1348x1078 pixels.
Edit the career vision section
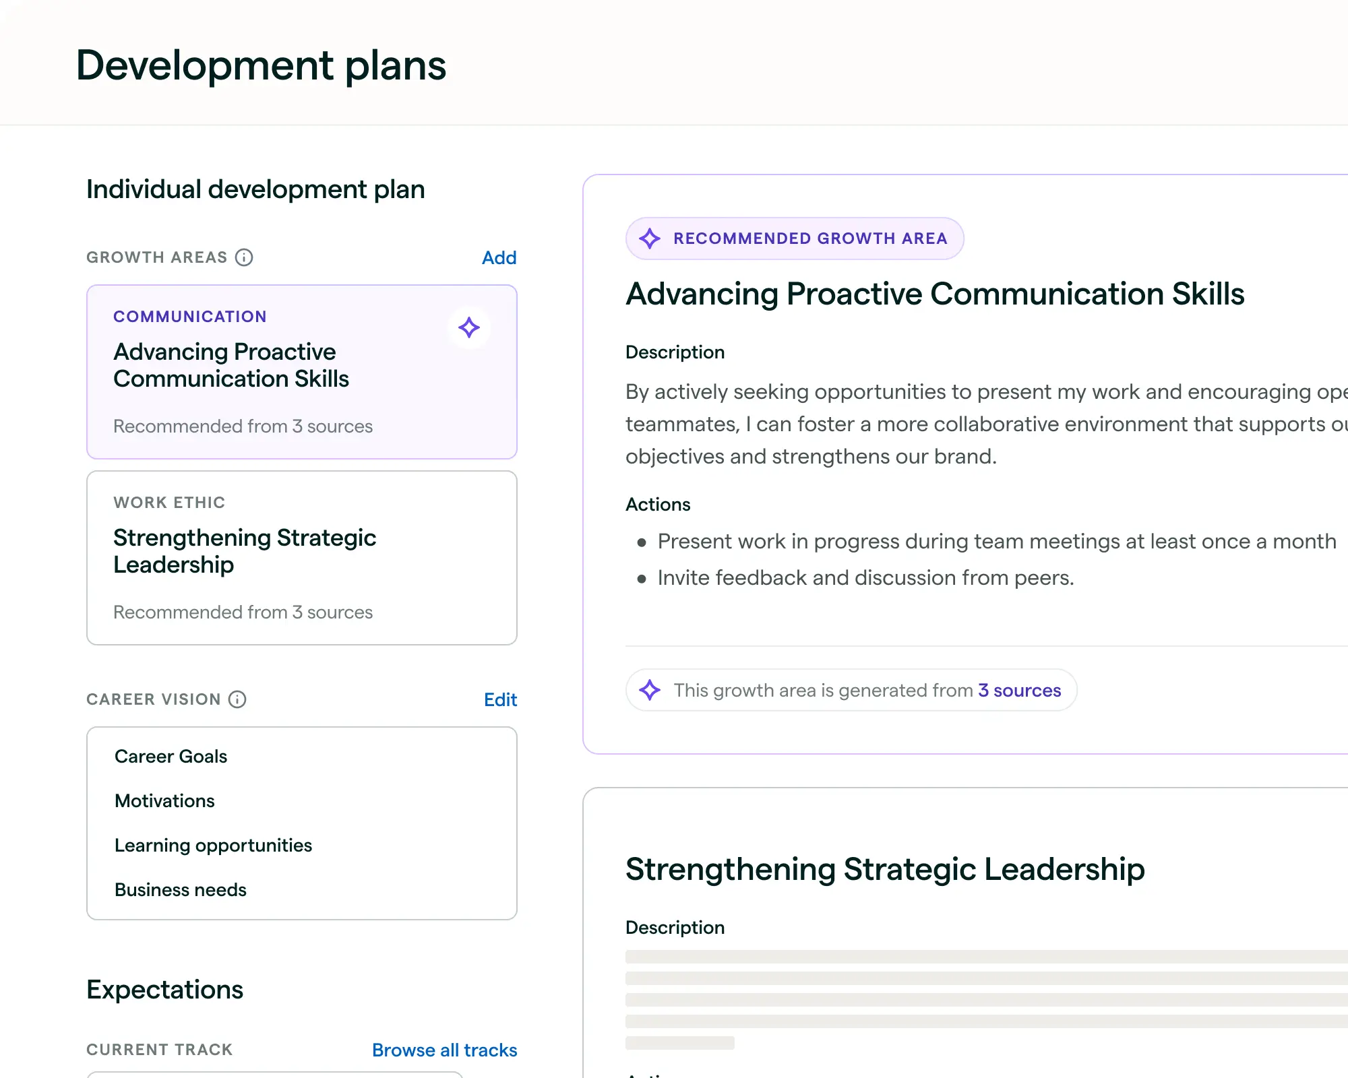coord(500,699)
